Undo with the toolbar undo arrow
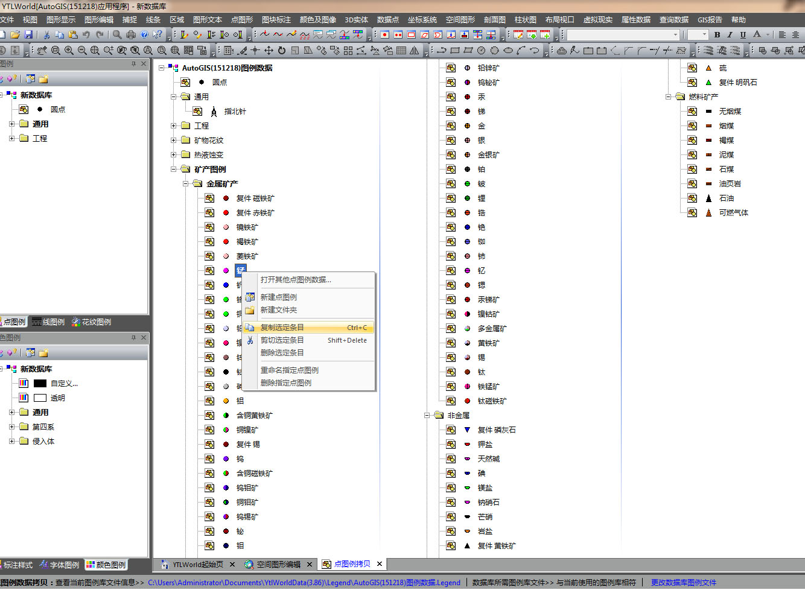This screenshot has width=805, height=590. point(86,34)
